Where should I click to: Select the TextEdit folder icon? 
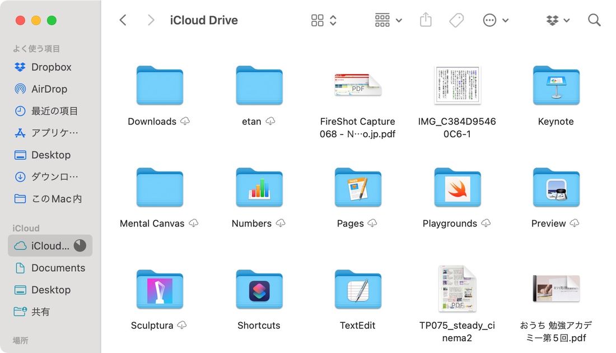(x=358, y=289)
